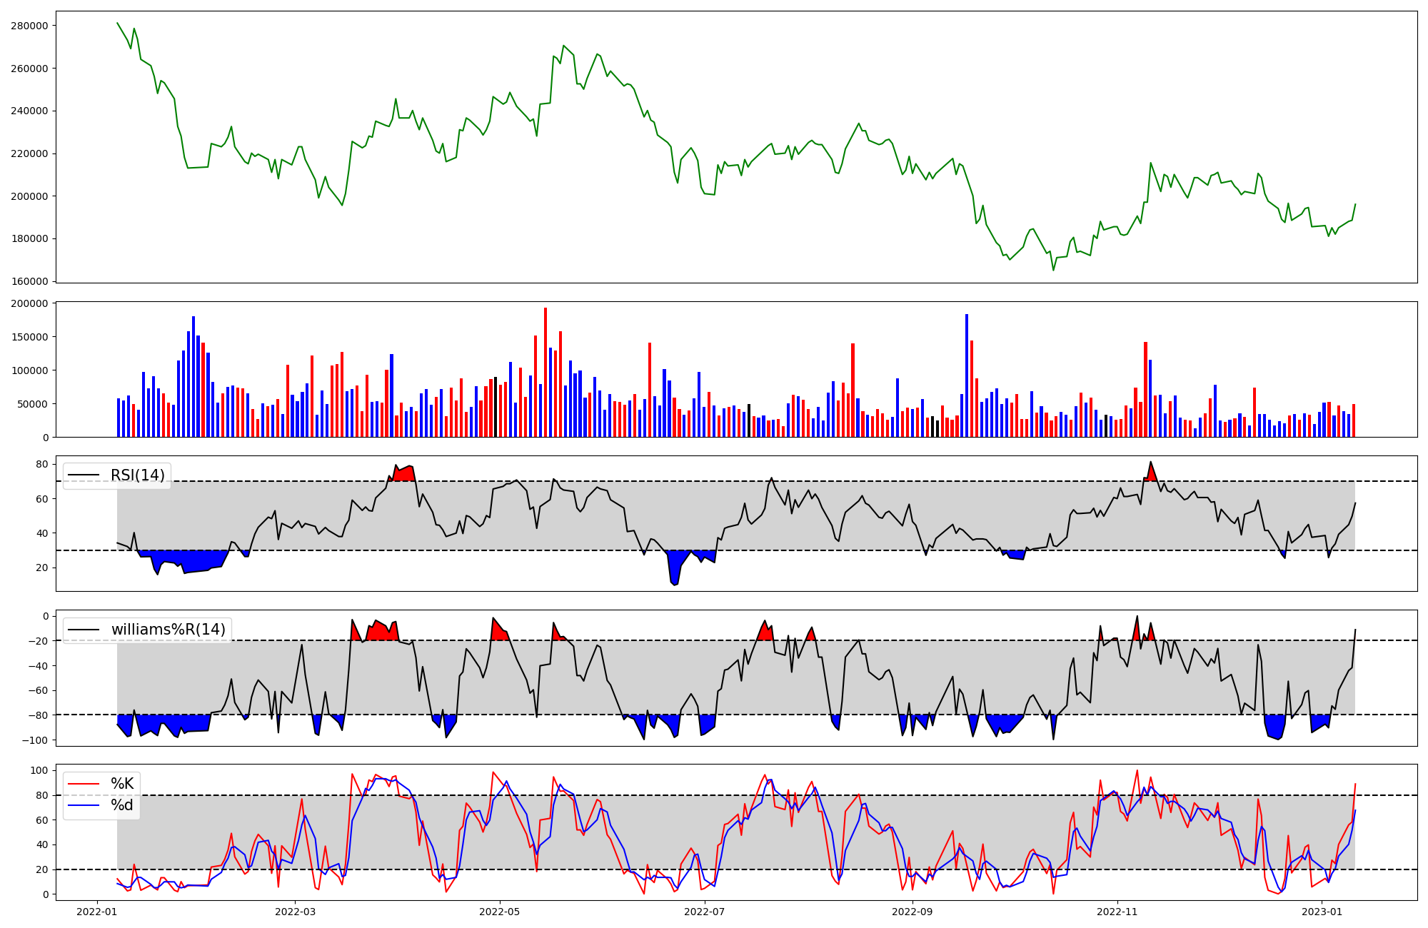The width and height of the screenshot is (1428, 928).
Task: Click the tallest blue September volume bar
Action: [967, 375]
